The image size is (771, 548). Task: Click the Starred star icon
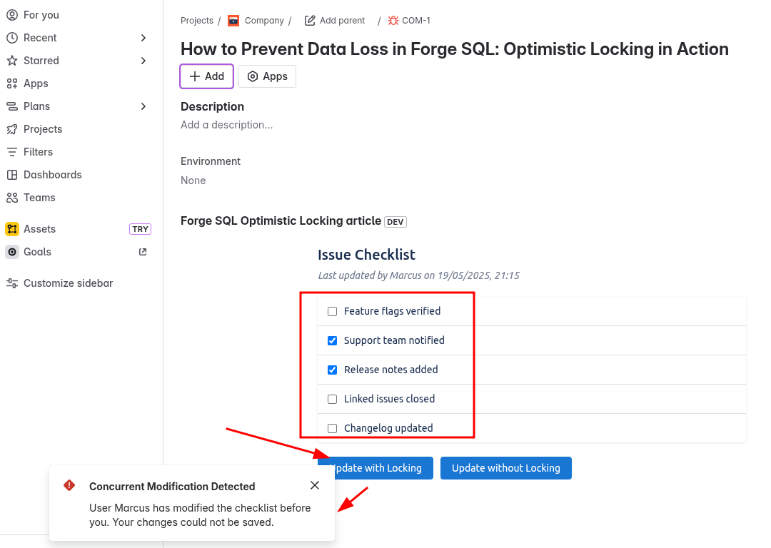[12, 61]
